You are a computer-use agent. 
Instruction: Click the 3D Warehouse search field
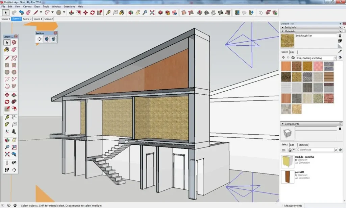[x=314, y=149]
